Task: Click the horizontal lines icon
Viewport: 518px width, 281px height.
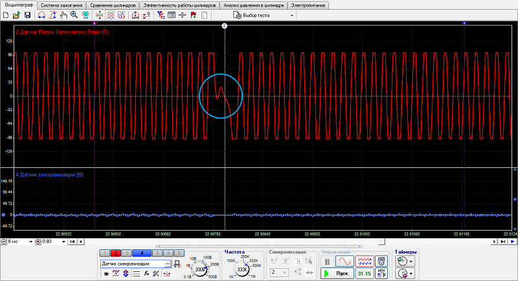Action: point(136,273)
